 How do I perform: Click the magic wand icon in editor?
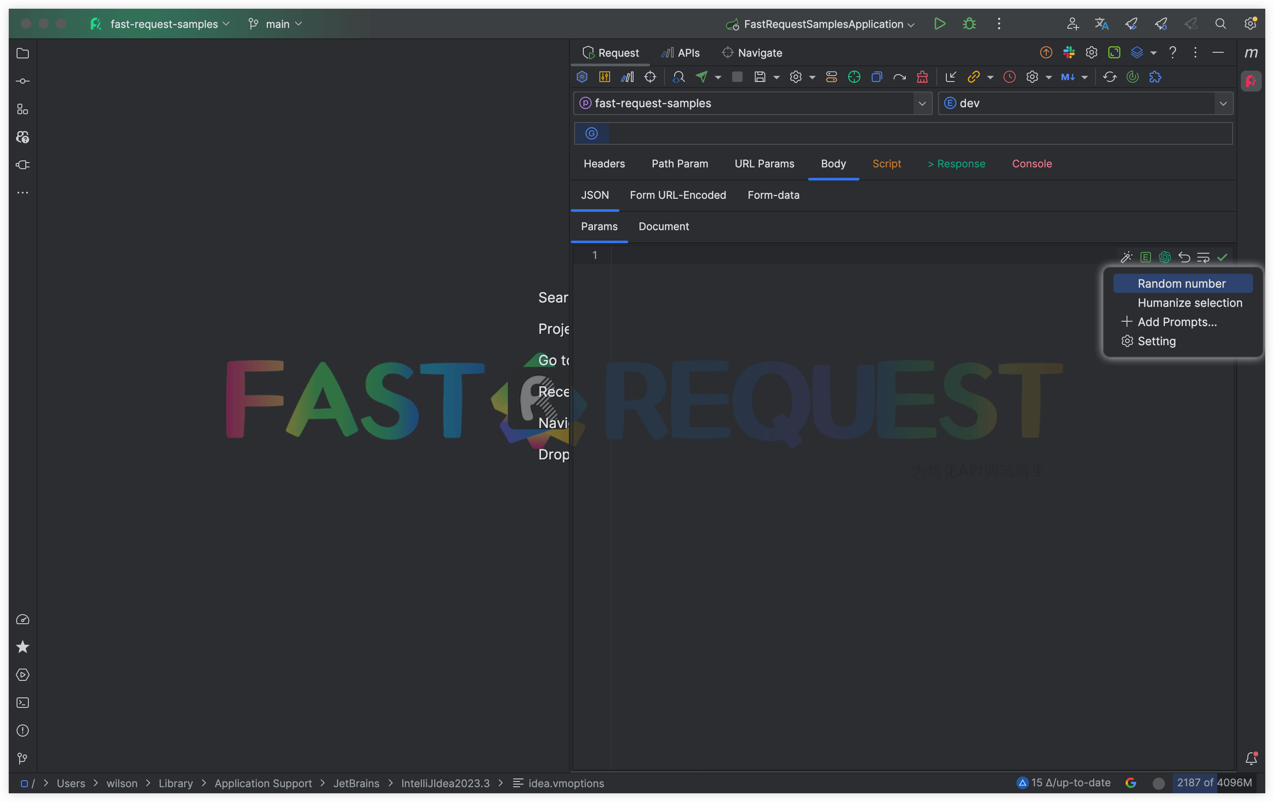click(x=1127, y=257)
